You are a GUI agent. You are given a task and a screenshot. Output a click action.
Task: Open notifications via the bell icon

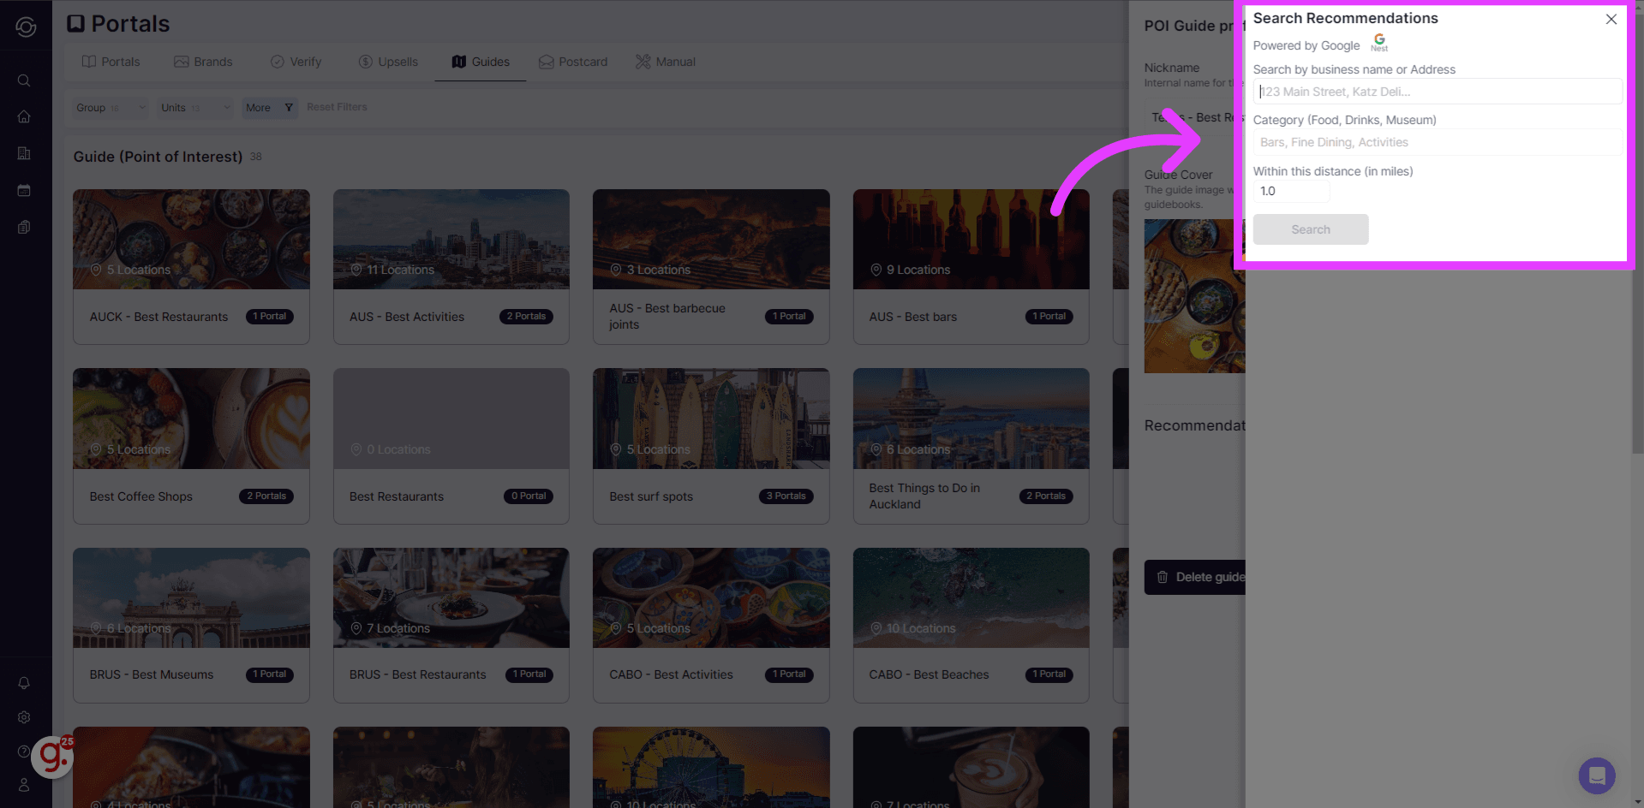24,682
